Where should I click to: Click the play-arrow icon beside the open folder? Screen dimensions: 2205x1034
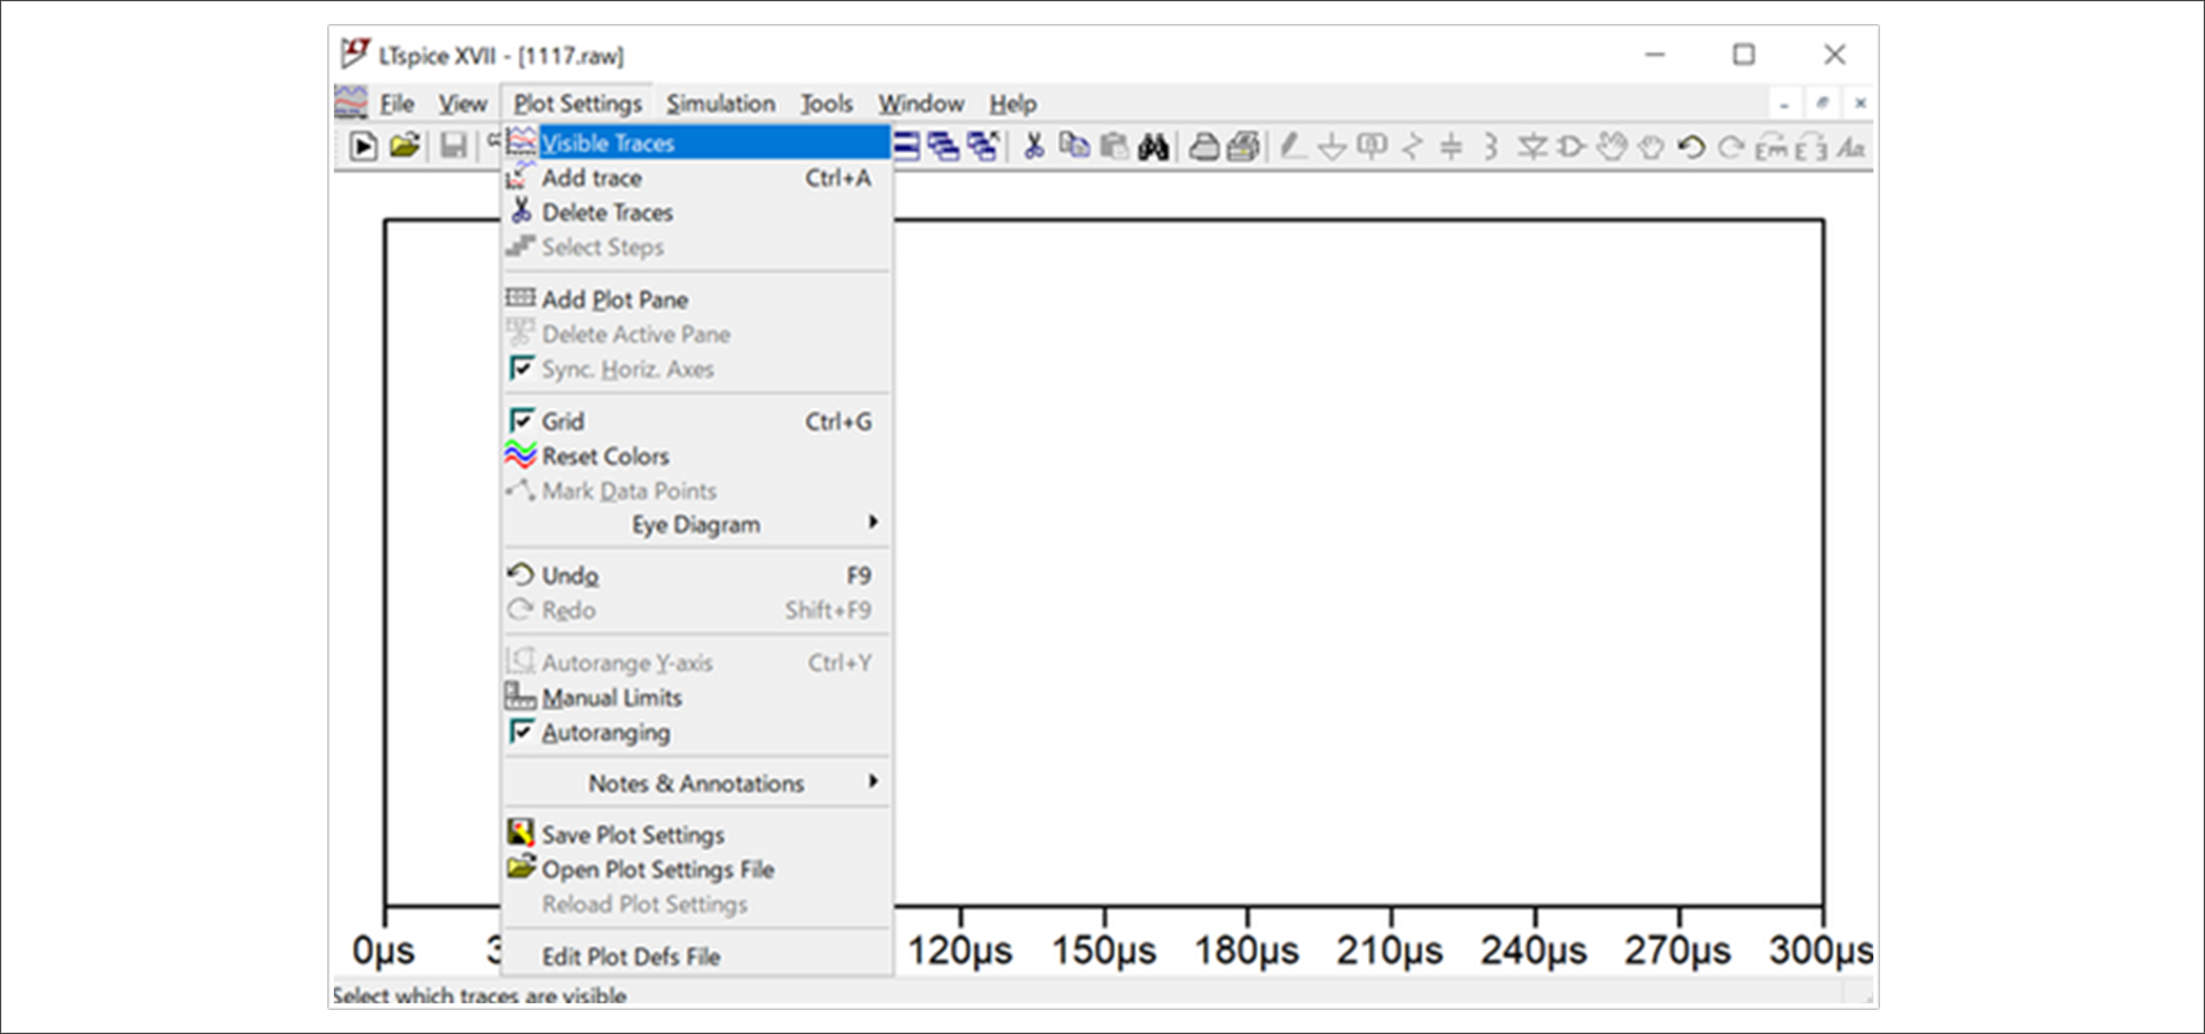coord(363,146)
